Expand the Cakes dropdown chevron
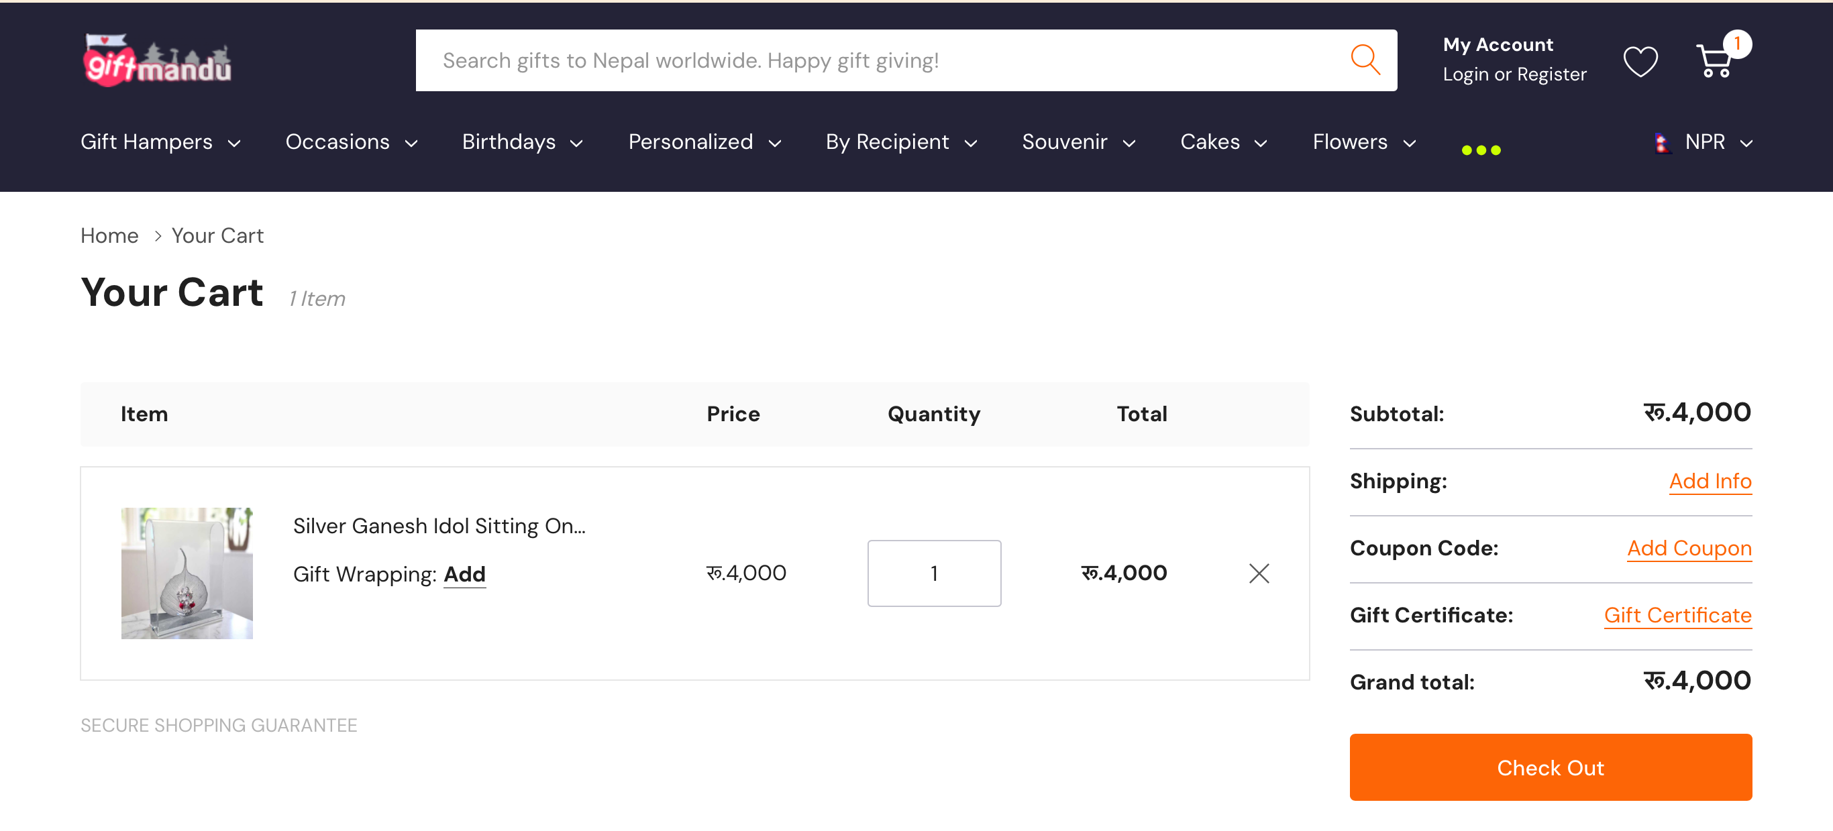Image resolution: width=1833 pixels, height=831 pixels. click(x=1260, y=144)
